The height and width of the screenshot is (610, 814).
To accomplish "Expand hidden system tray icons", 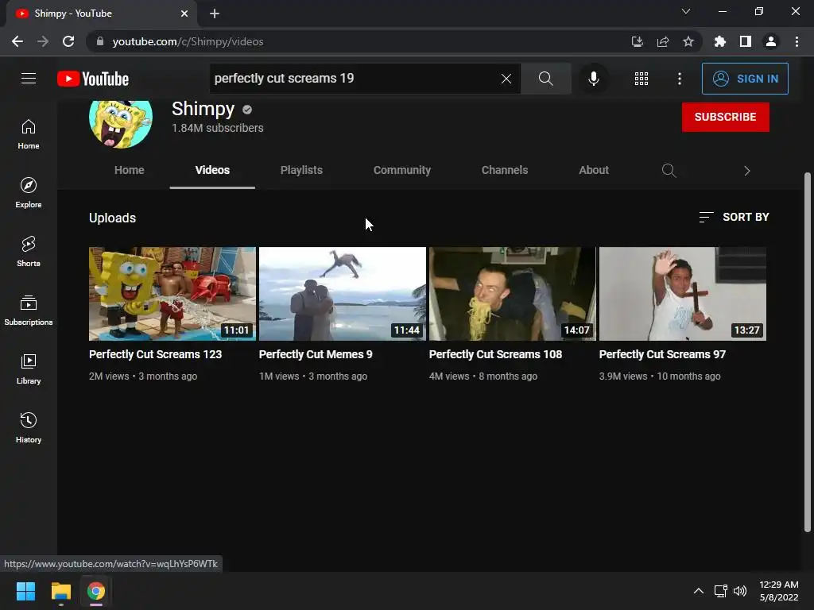I will (698, 591).
